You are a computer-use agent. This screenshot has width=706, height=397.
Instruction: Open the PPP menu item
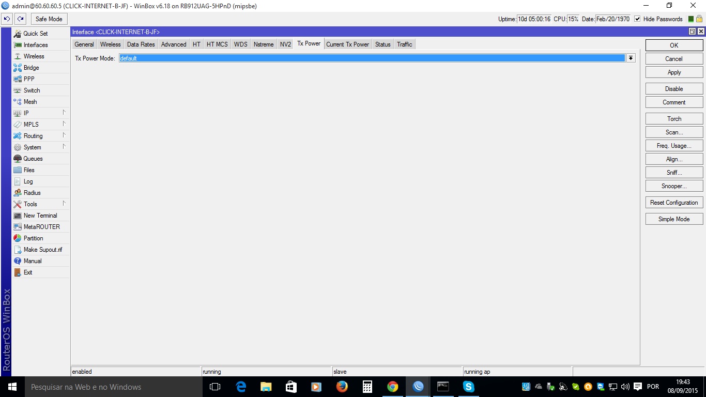coord(41,79)
